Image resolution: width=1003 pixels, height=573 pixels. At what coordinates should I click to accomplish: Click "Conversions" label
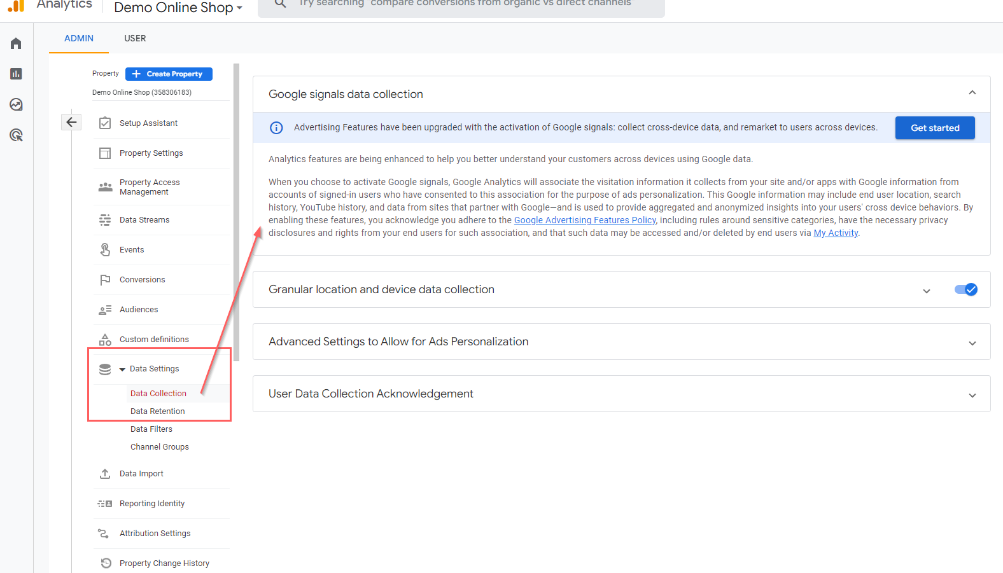(142, 280)
